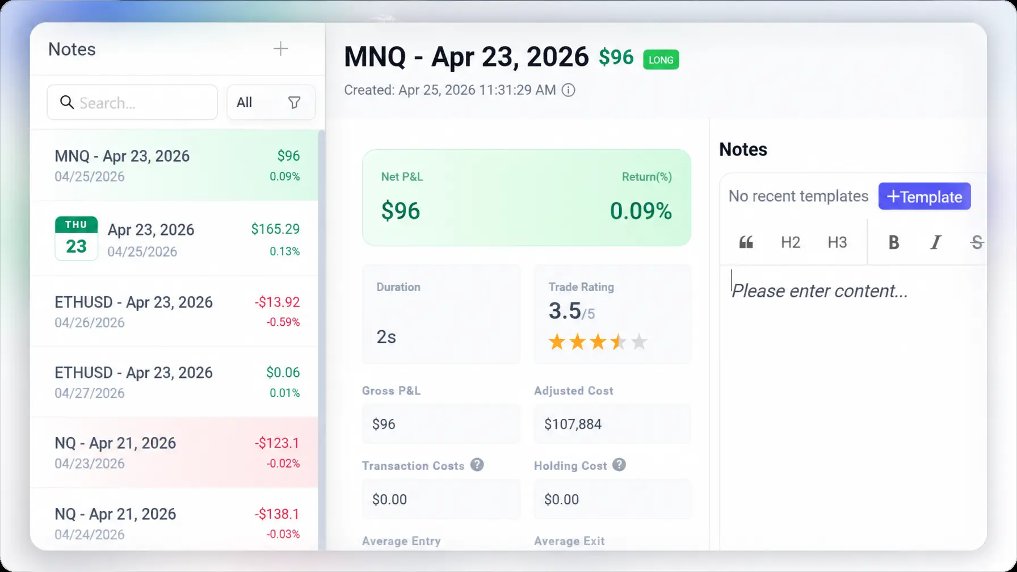Click the 0.09% return value in card
This screenshot has width=1017, height=572.
641,211
